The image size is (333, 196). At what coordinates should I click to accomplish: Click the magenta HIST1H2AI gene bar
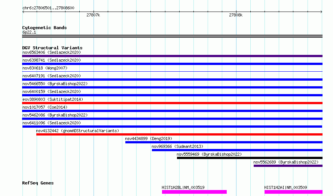293,192
